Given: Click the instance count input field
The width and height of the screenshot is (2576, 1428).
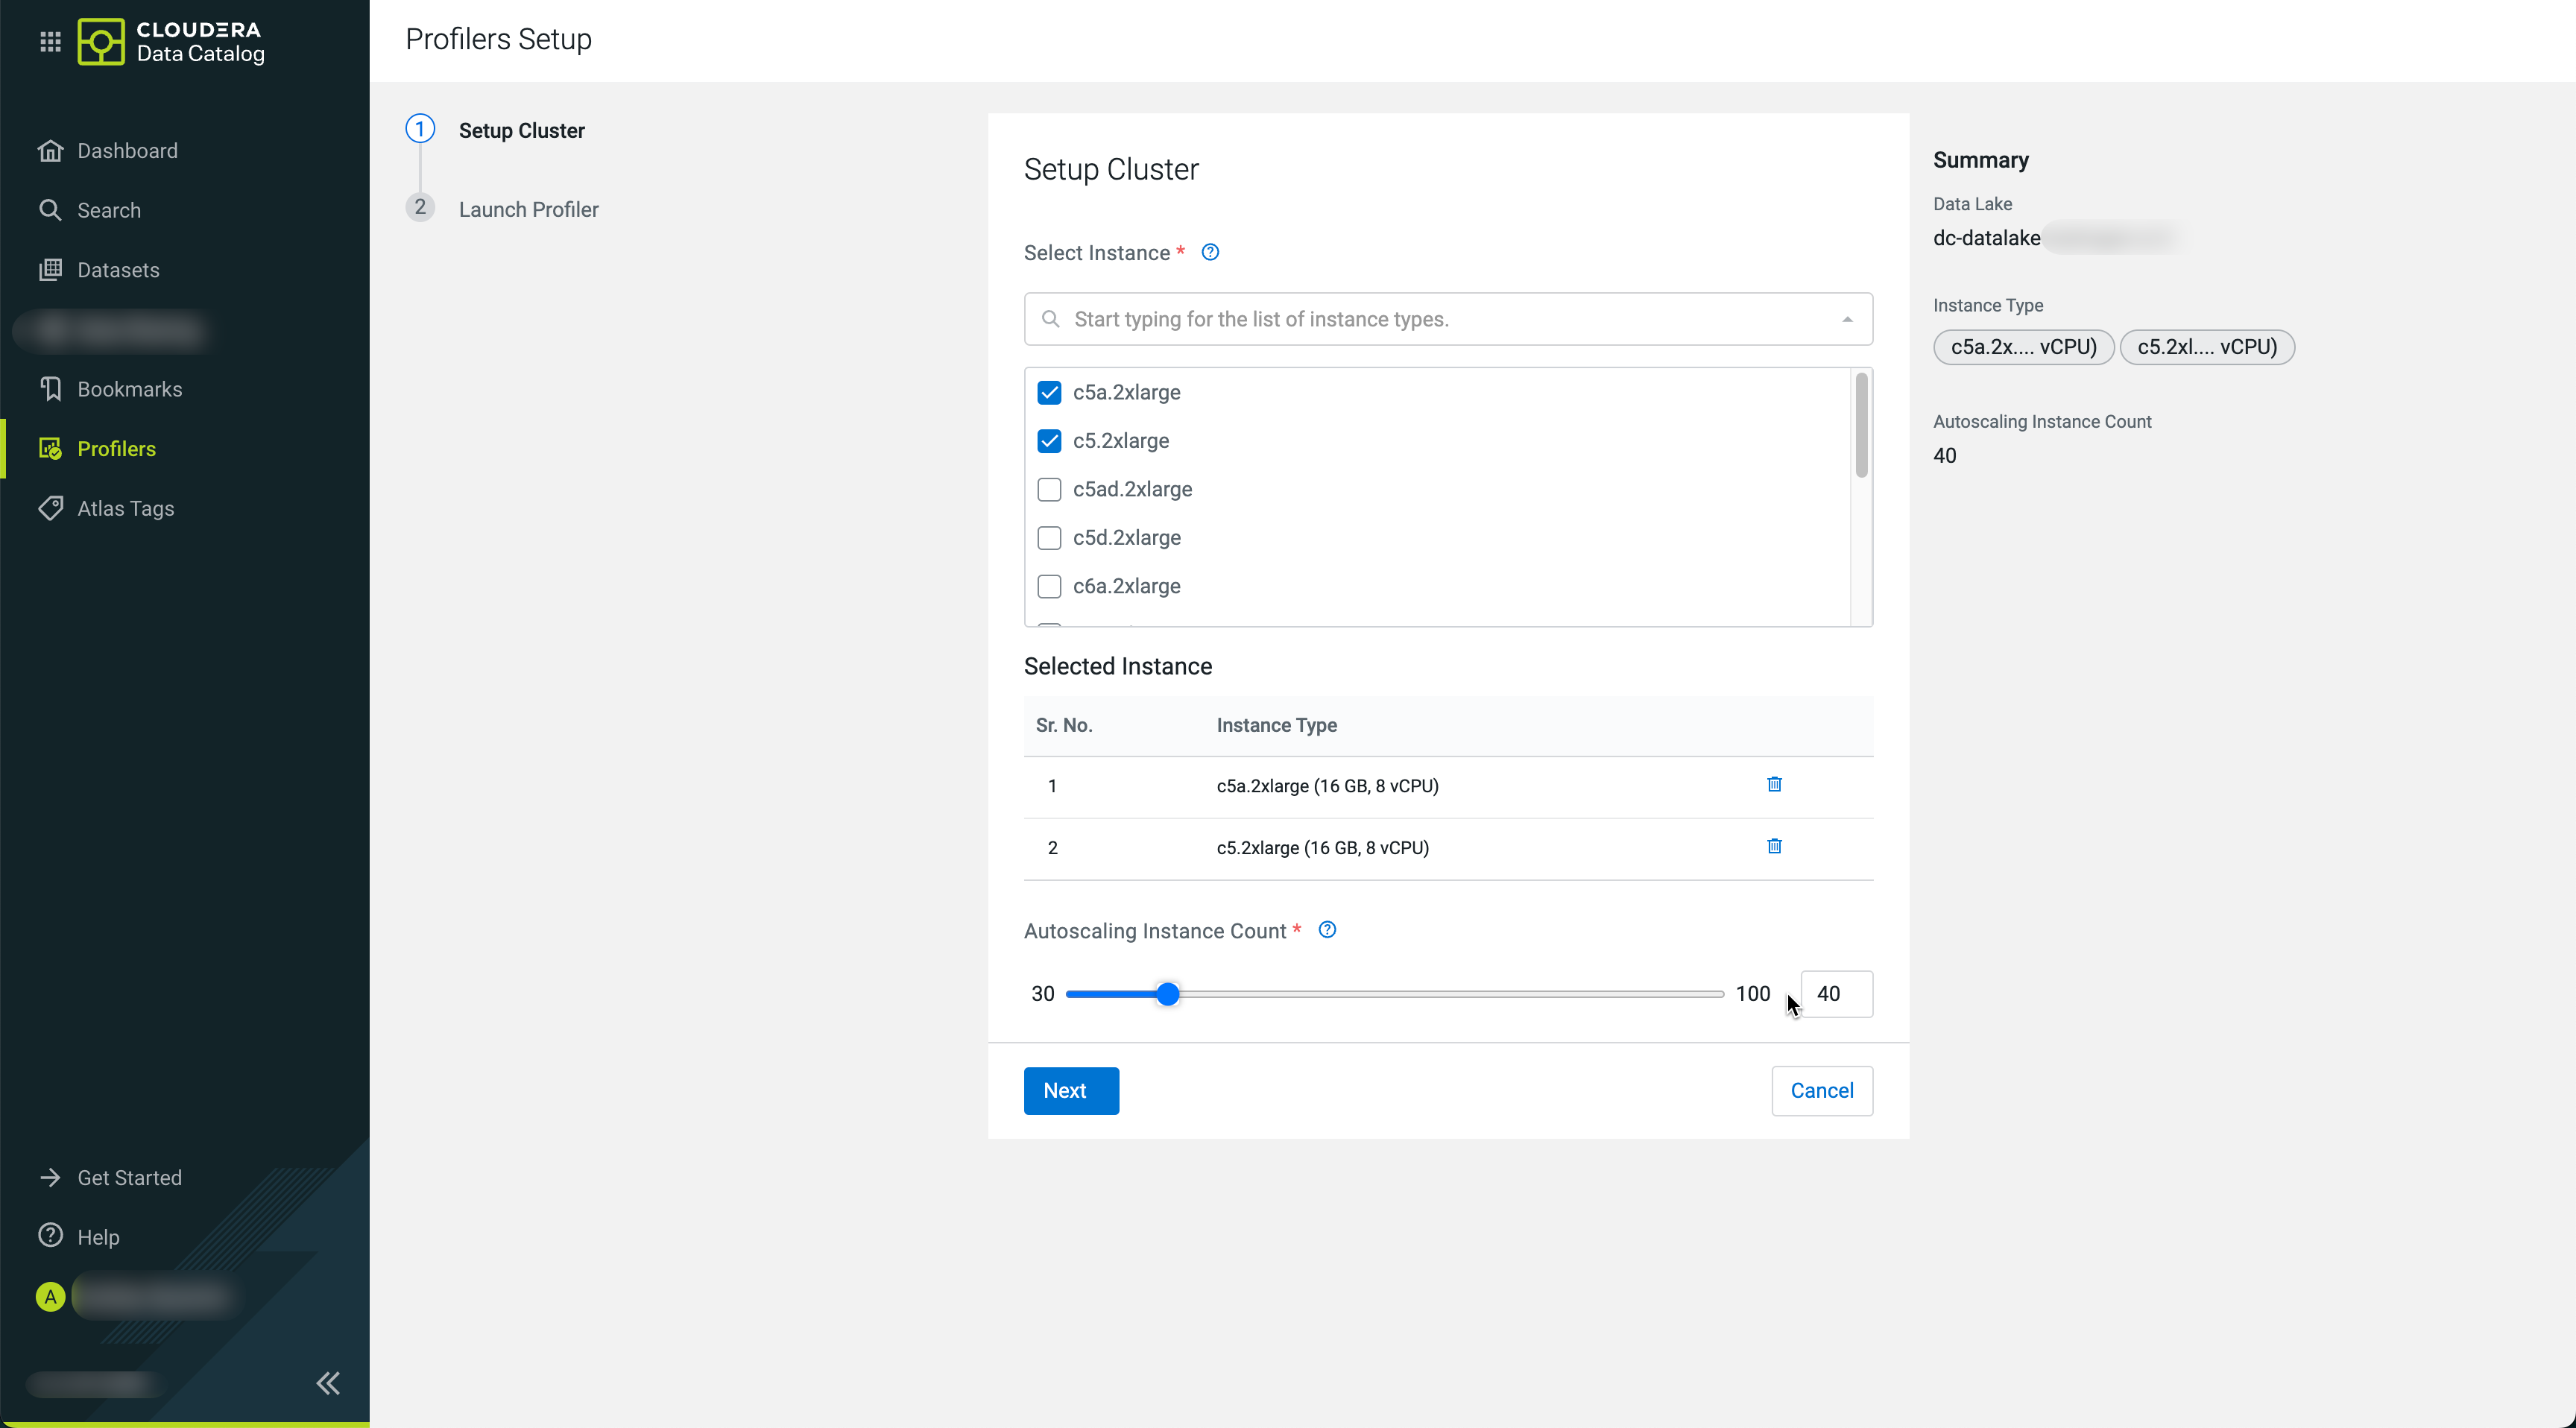Looking at the screenshot, I should coord(1837,994).
